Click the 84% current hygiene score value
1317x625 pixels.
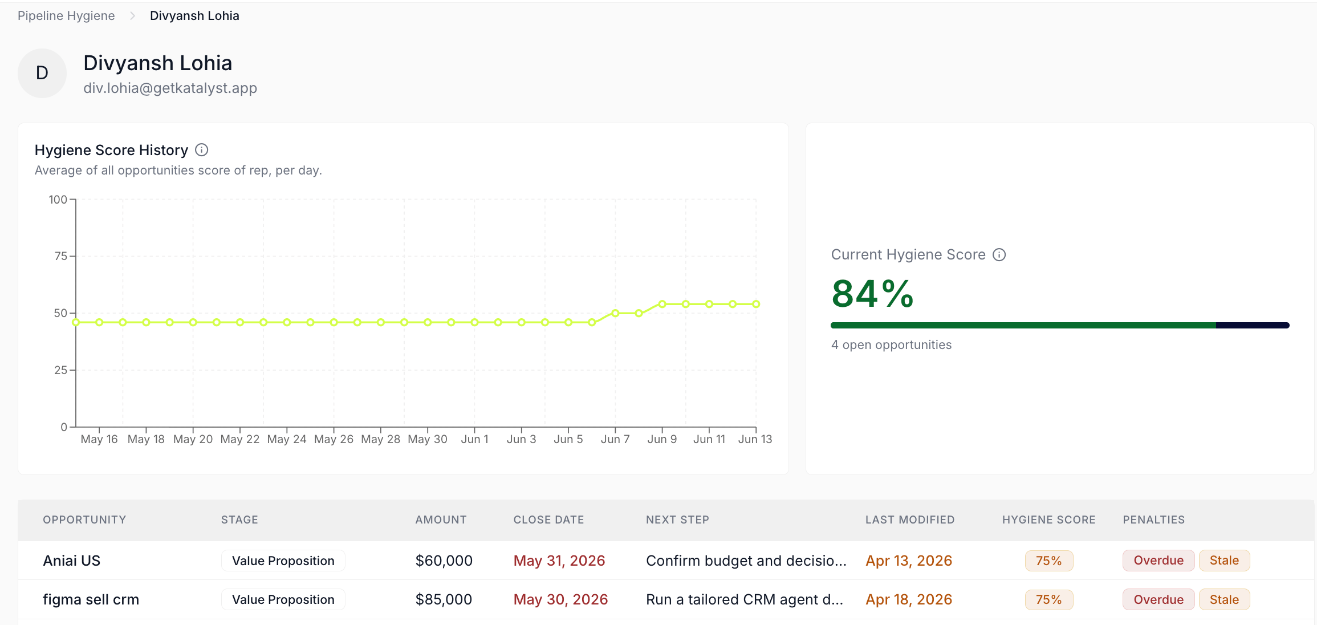[x=872, y=294]
